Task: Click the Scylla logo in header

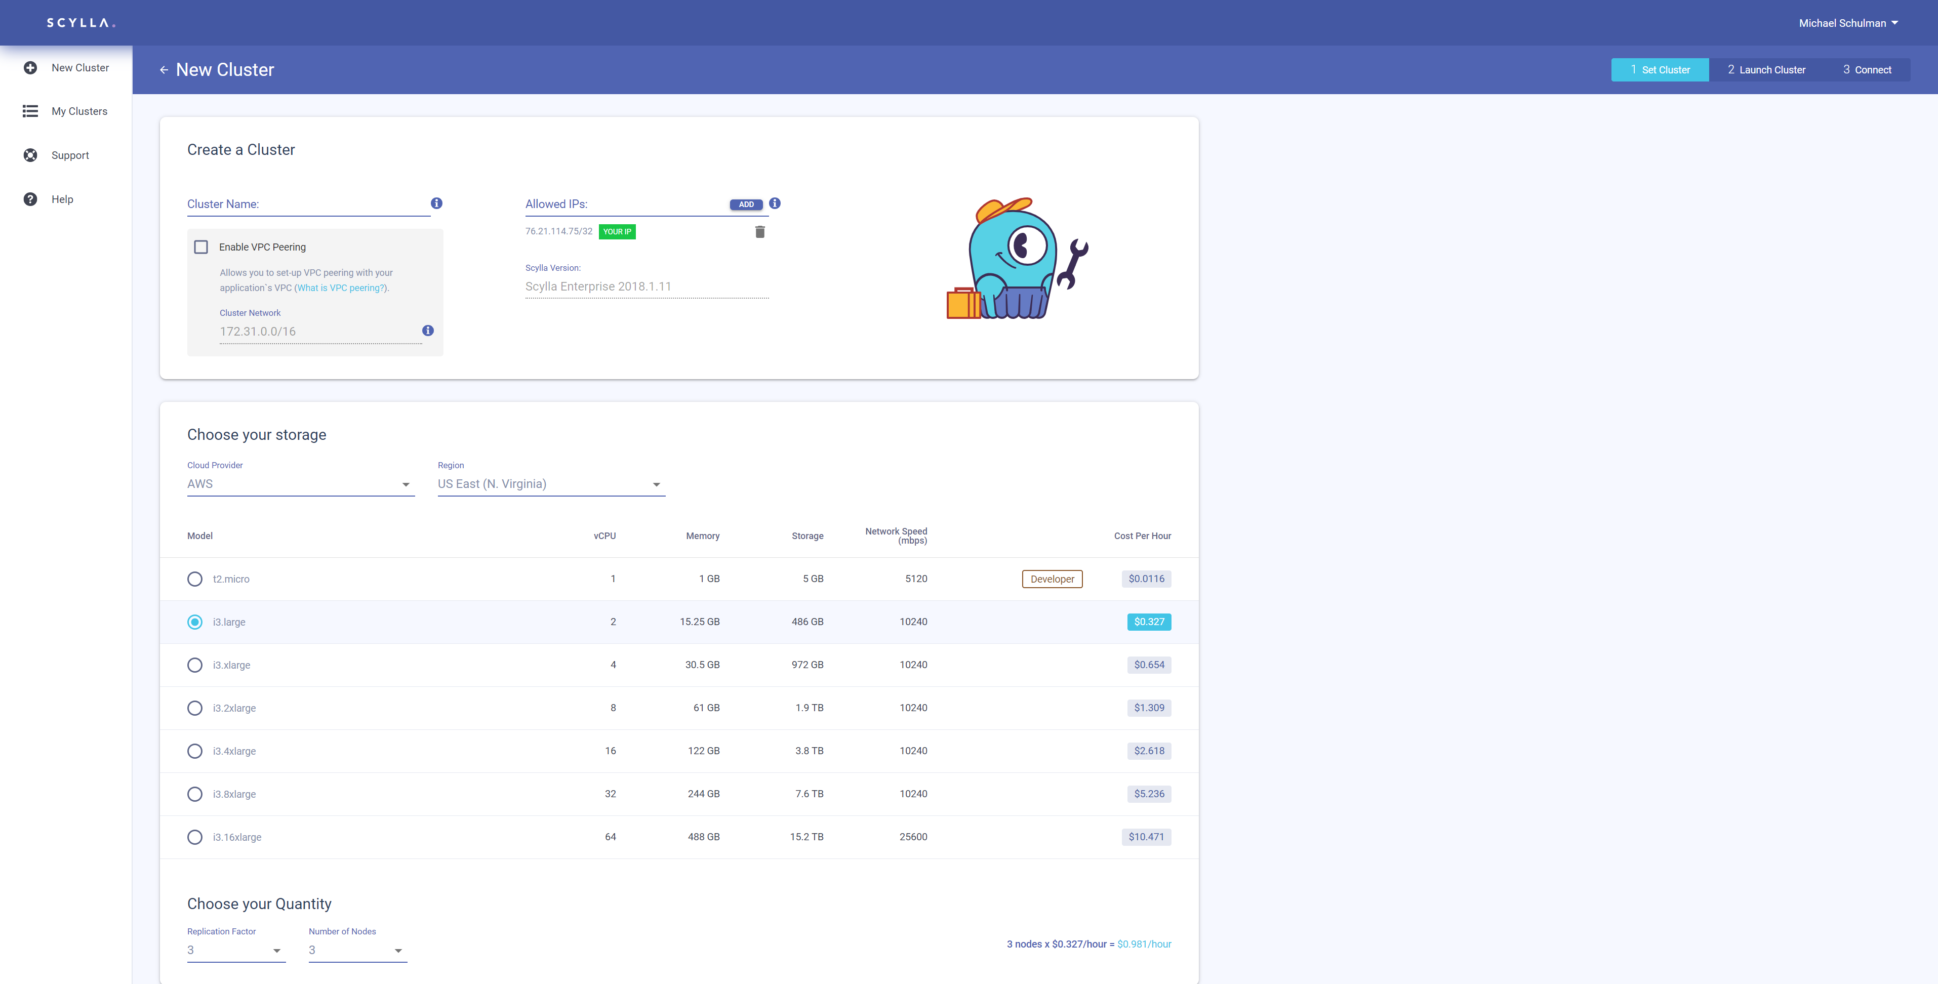Action: coord(81,23)
